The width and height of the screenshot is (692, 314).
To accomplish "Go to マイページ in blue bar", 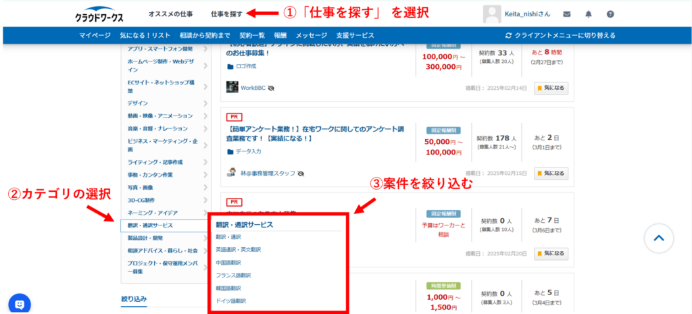I will 95,35.
